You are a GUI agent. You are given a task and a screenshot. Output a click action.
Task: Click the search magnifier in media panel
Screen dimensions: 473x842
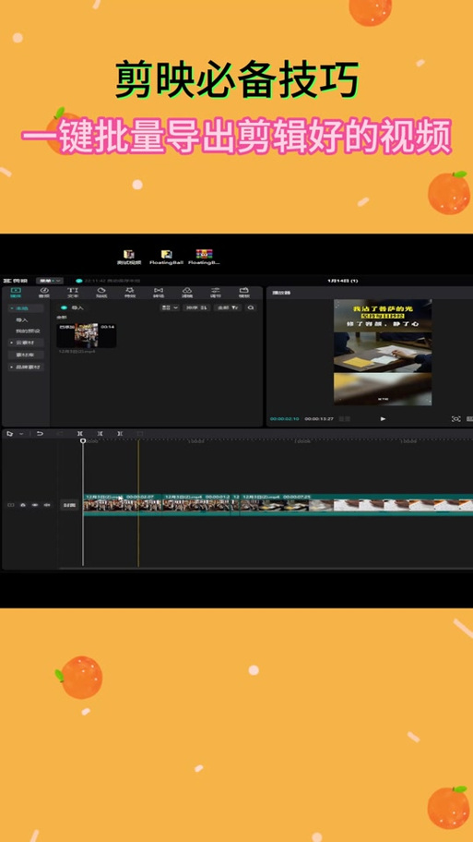tap(251, 307)
